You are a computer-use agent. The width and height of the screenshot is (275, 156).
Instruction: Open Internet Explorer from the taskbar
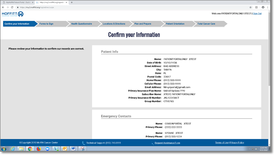pos(13,149)
